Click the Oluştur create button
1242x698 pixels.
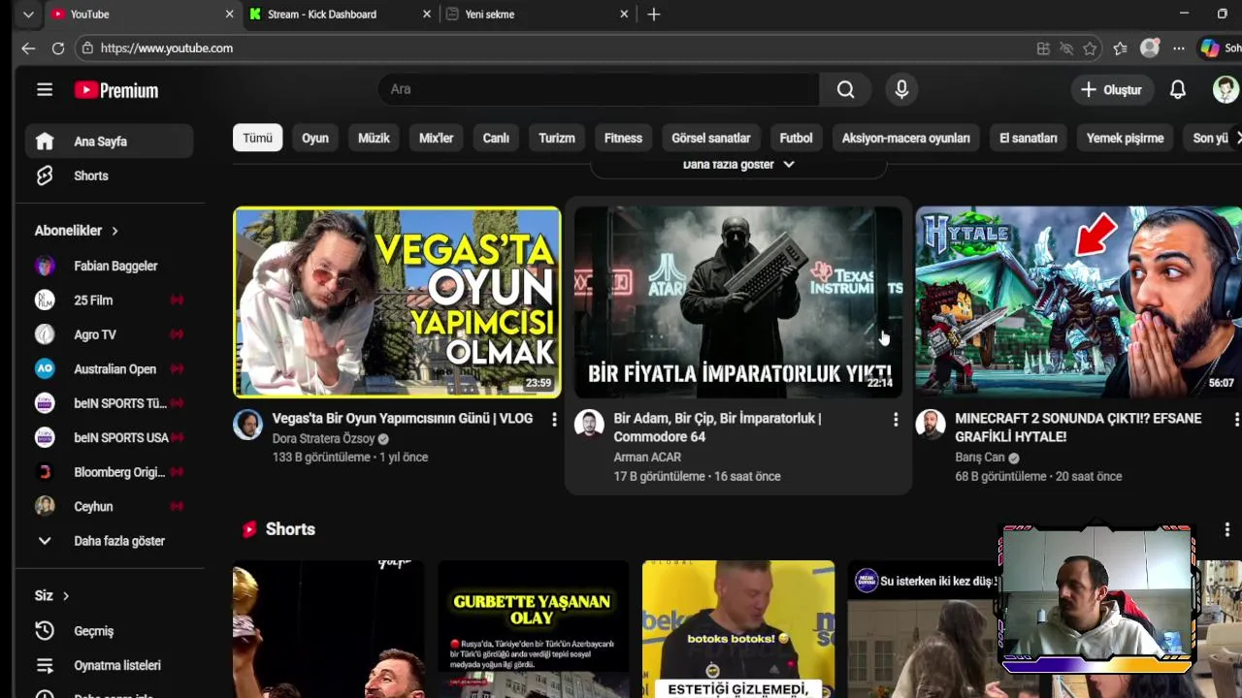click(1111, 89)
